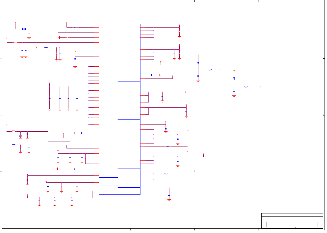Click the bidirectional diode symbol
Viewport: 327px width, 233px height.
pyautogui.click(x=24, y=29)
